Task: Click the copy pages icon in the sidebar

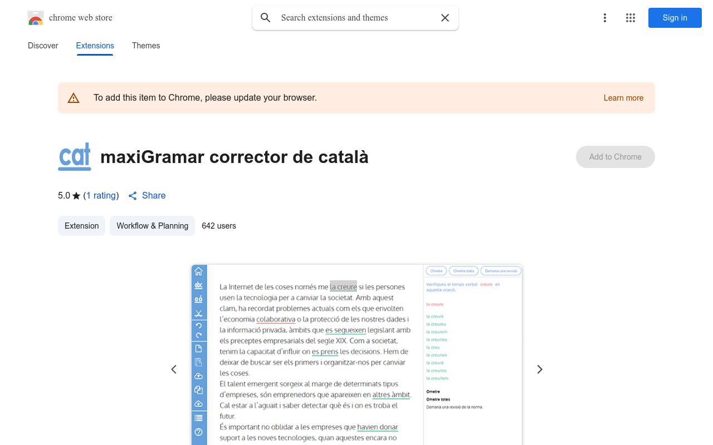Action: click(x=199, y=389)
